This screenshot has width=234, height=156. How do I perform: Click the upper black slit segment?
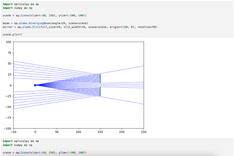coord(100,78)
